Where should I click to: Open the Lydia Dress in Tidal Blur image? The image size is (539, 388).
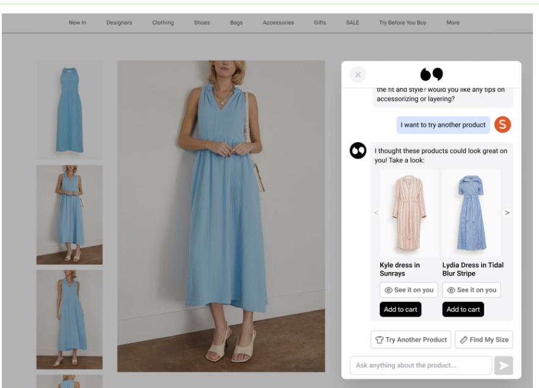pos(471,213)
